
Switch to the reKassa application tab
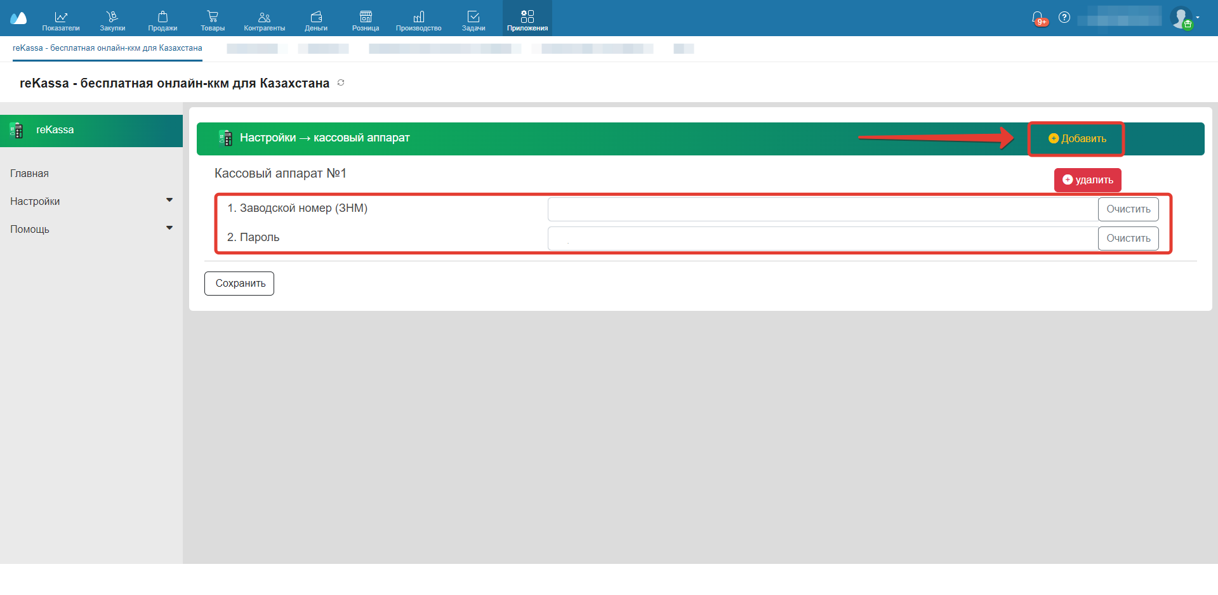(x=107, y=48)
